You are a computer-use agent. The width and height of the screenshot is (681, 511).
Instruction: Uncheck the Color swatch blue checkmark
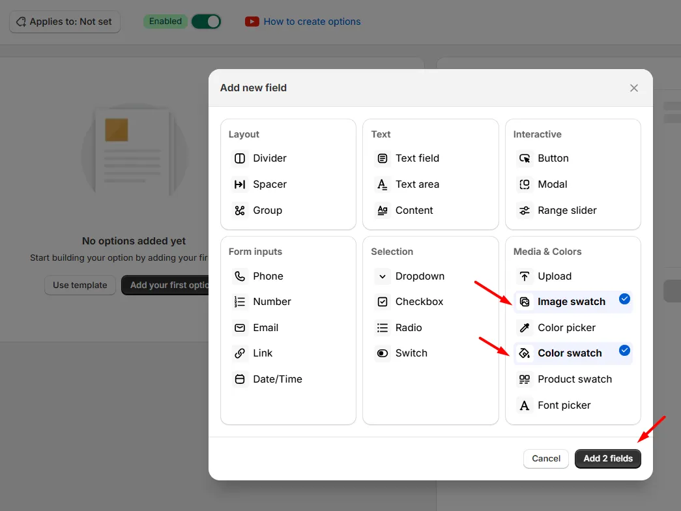click(624, 351)
